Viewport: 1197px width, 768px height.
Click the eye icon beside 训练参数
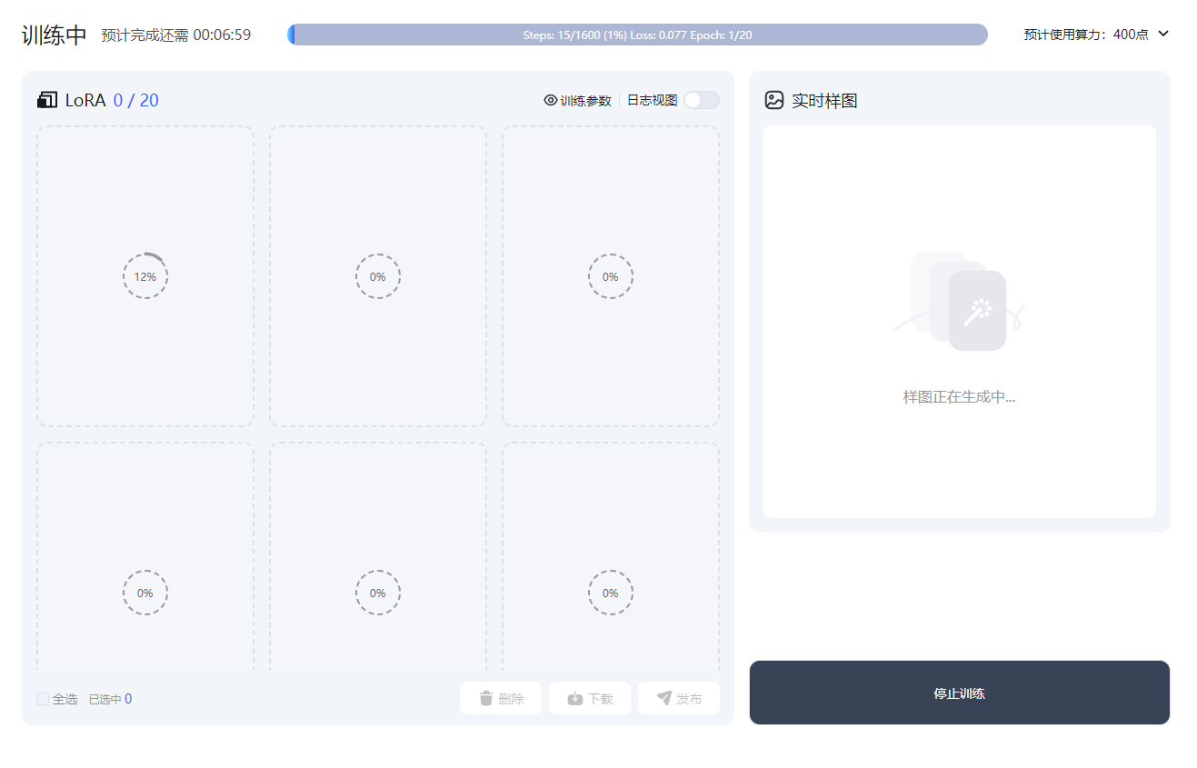click(551, 100)
